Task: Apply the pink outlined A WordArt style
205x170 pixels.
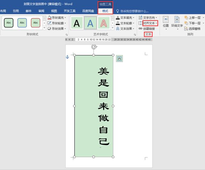Action: (x=104, y=23)
